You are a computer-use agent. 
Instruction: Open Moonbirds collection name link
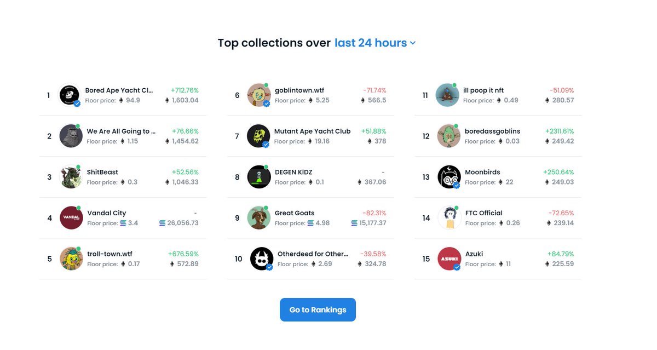point(482,172)
